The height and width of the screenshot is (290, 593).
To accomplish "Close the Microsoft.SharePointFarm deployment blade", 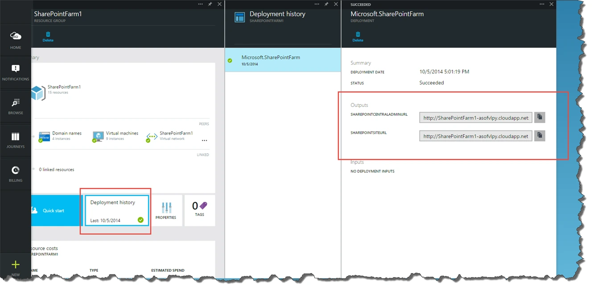I will point(552,4).
